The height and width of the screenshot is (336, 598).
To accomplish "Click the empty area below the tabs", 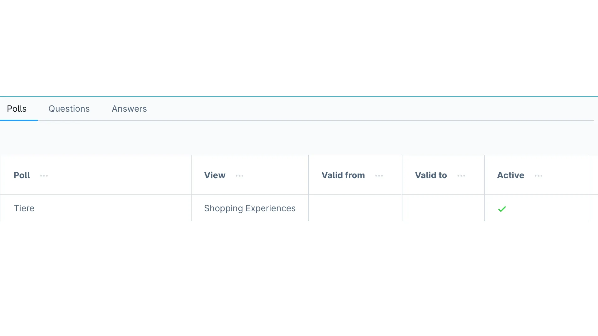I will pyautogui.click(x=299, y=138).
